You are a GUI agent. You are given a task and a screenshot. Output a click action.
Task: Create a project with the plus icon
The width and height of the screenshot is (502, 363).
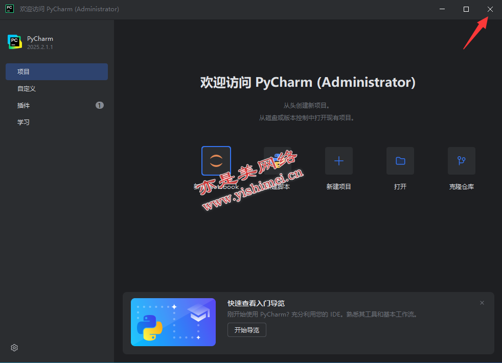point(339,161)
